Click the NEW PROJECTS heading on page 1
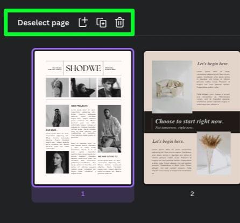 point(79,106)
